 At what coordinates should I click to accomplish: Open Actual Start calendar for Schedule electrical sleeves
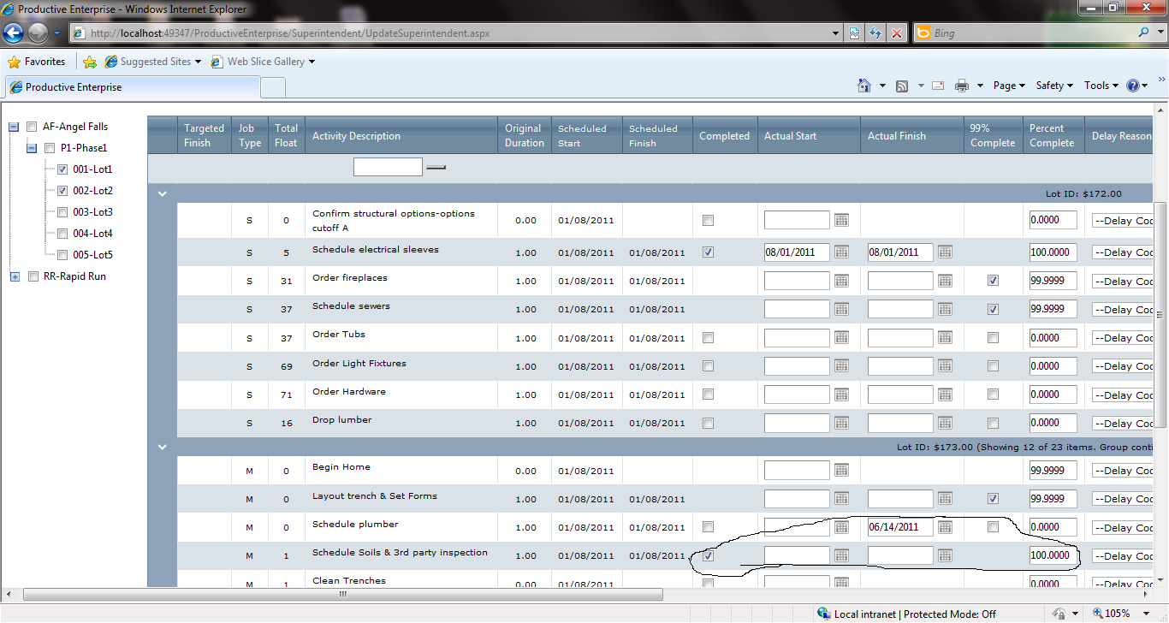pyautogui.click(x=841, y=252)
